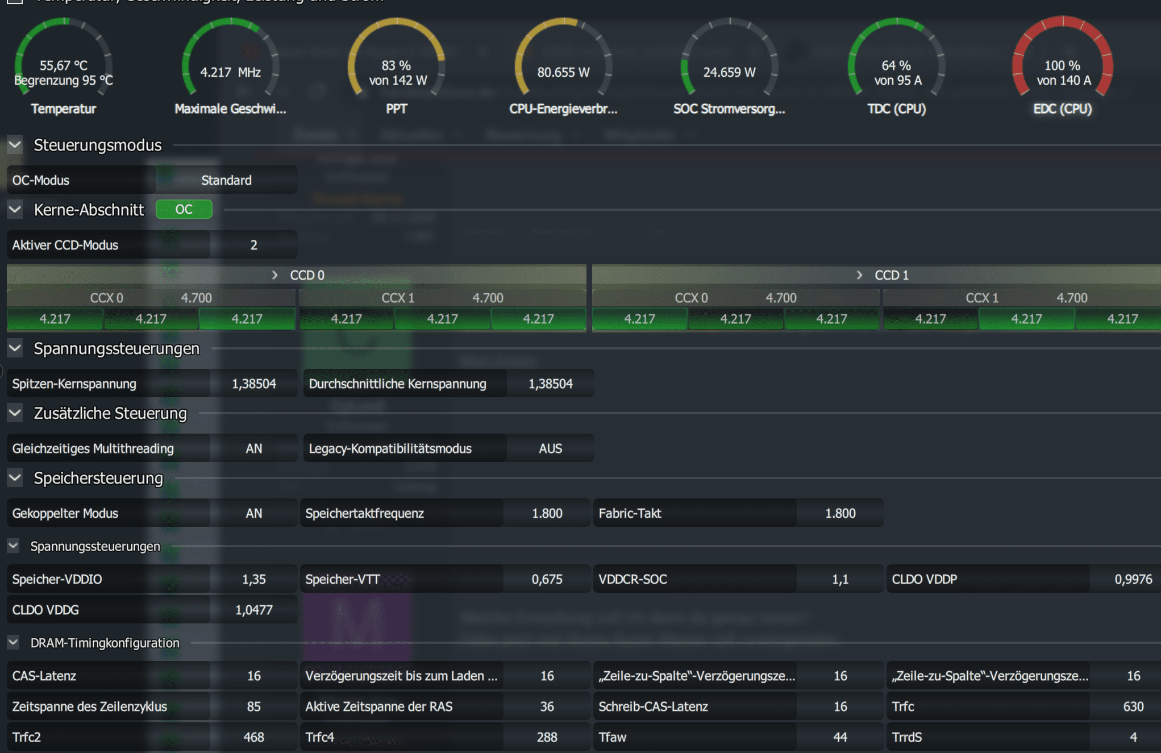Click first core 4.217 in CCD 1 CCX 0
Screen dimensions: 1161x753
[640, 319]
